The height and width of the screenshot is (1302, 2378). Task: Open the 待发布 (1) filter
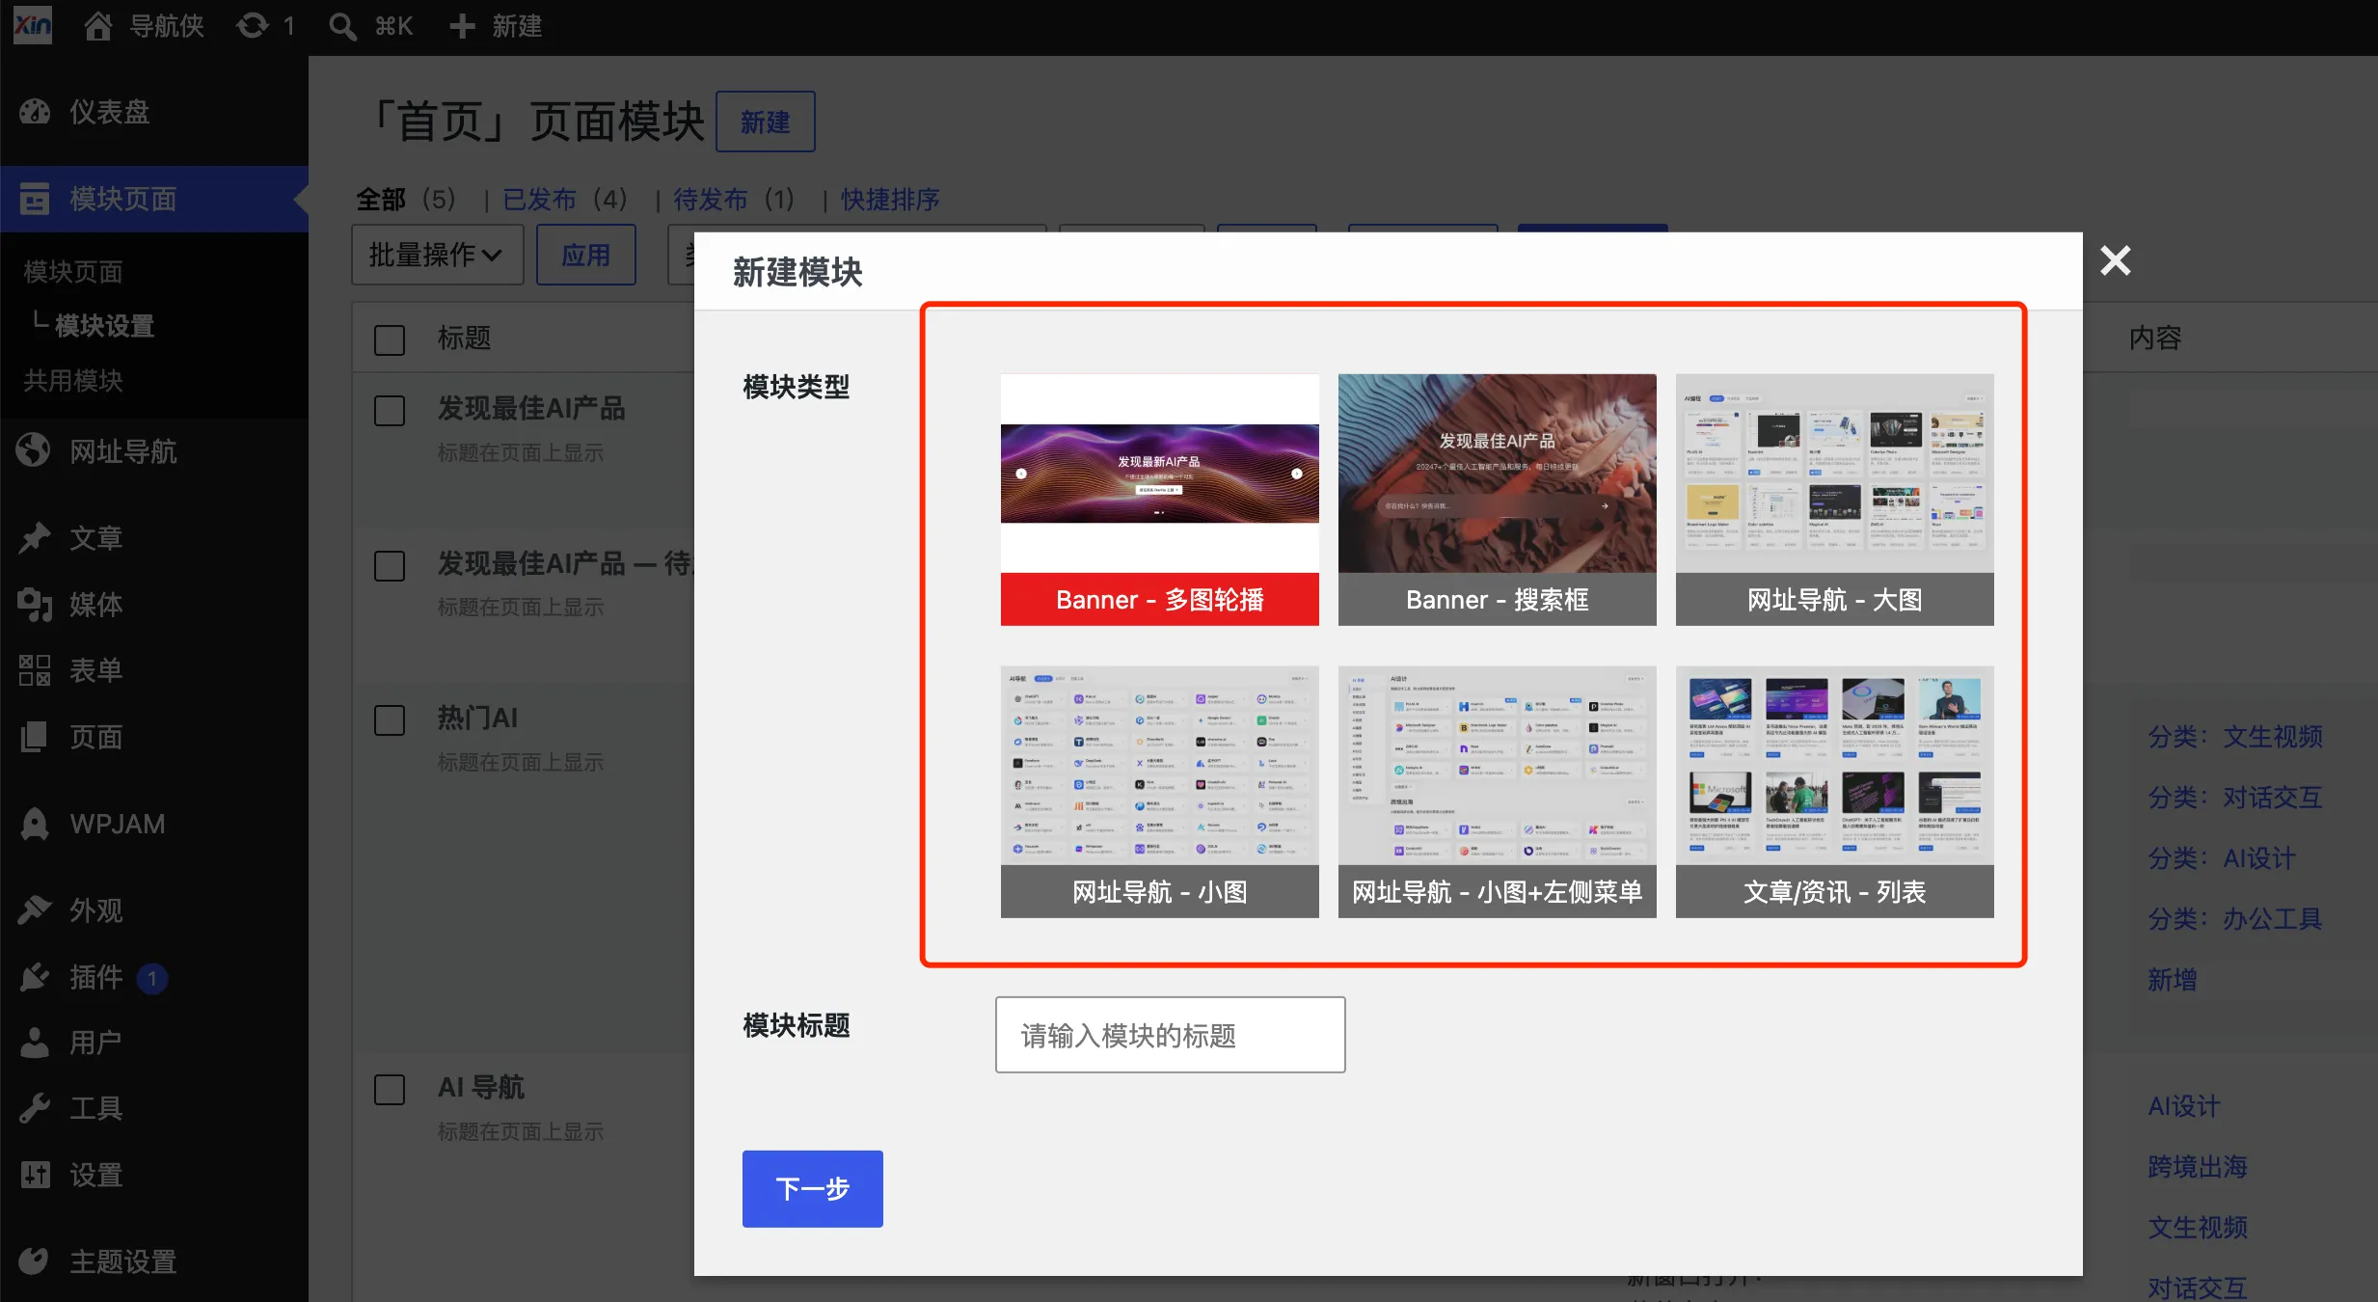click(735, 199)
